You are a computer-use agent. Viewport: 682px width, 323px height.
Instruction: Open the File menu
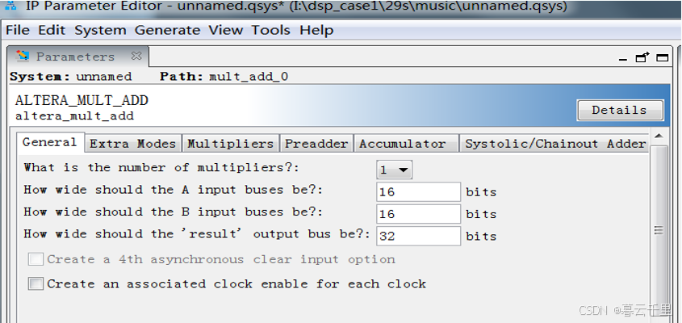pyautogui.click(x=17, y=30)
